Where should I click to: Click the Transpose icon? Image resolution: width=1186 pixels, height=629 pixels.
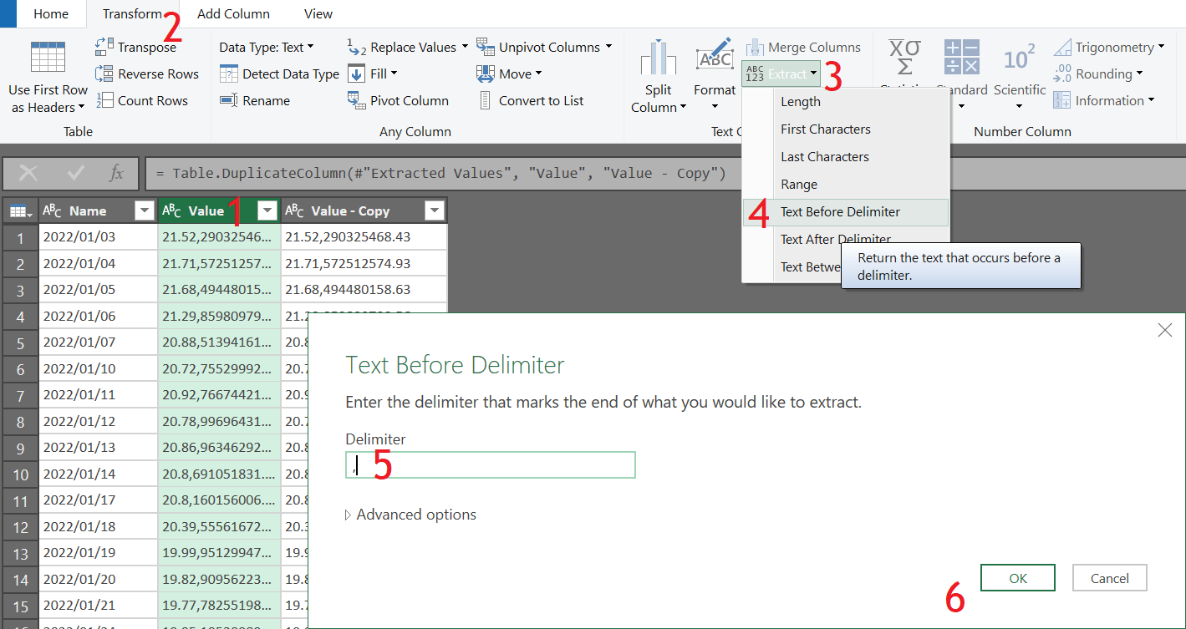coord(104,47)
